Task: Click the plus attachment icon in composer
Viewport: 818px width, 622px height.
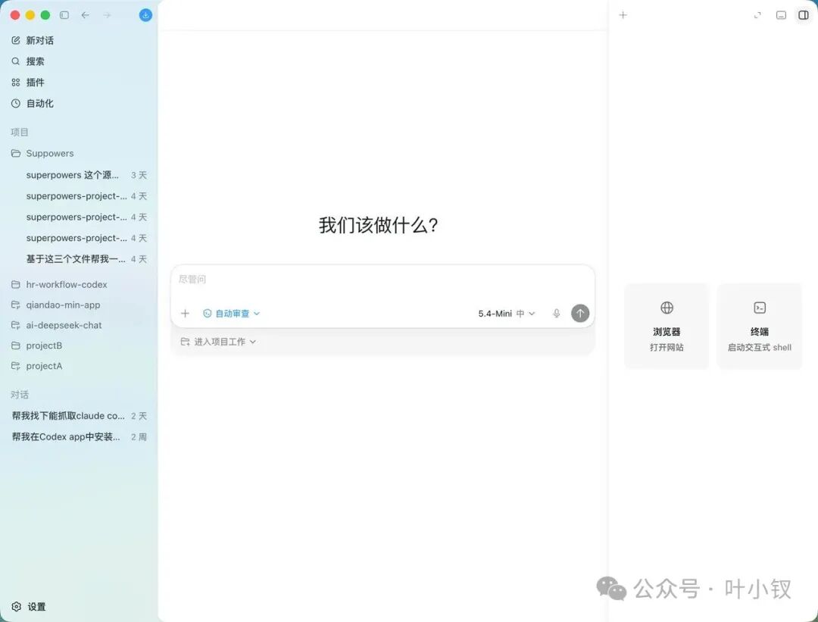Action: [186, 314]
